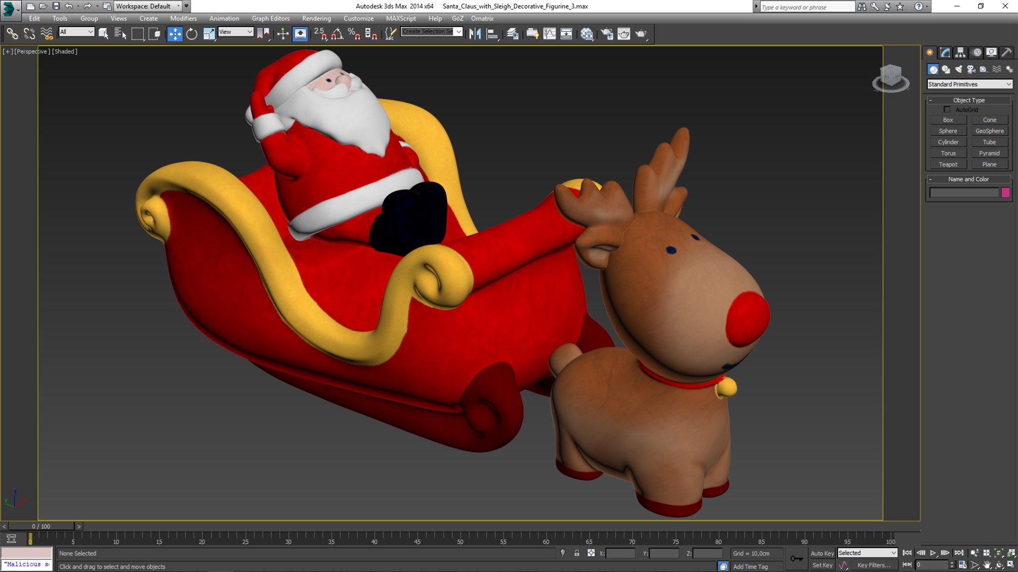Image resolution: width=1018 pixels, height=572 pixels.
Task: Click the Mirror tool icon
Action: [475, 34]
